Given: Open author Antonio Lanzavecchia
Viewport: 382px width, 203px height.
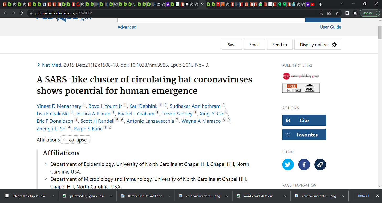Looking at the screenshot, I should pos(150,121).
